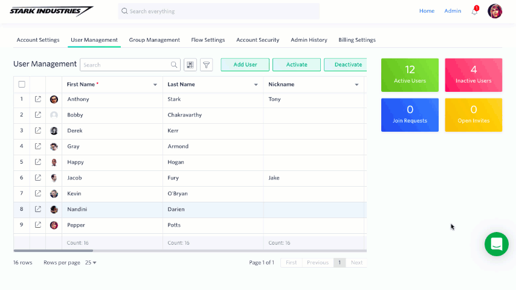Image resolution: width=516 pixels, height=290 pixels.
Task: Click the Stark Industries logo
Action: point(51,11)
